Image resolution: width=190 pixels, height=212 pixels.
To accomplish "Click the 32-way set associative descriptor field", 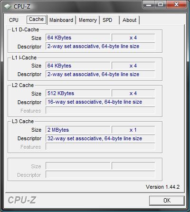I will 100,138.
